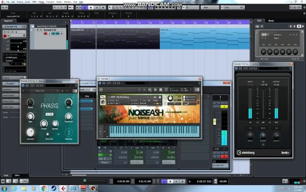
Task: Open Chrome from the taskbar
Action: click(44, 188)
